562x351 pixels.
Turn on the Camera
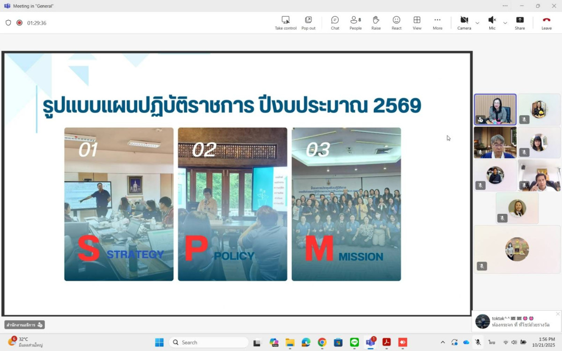464,22
